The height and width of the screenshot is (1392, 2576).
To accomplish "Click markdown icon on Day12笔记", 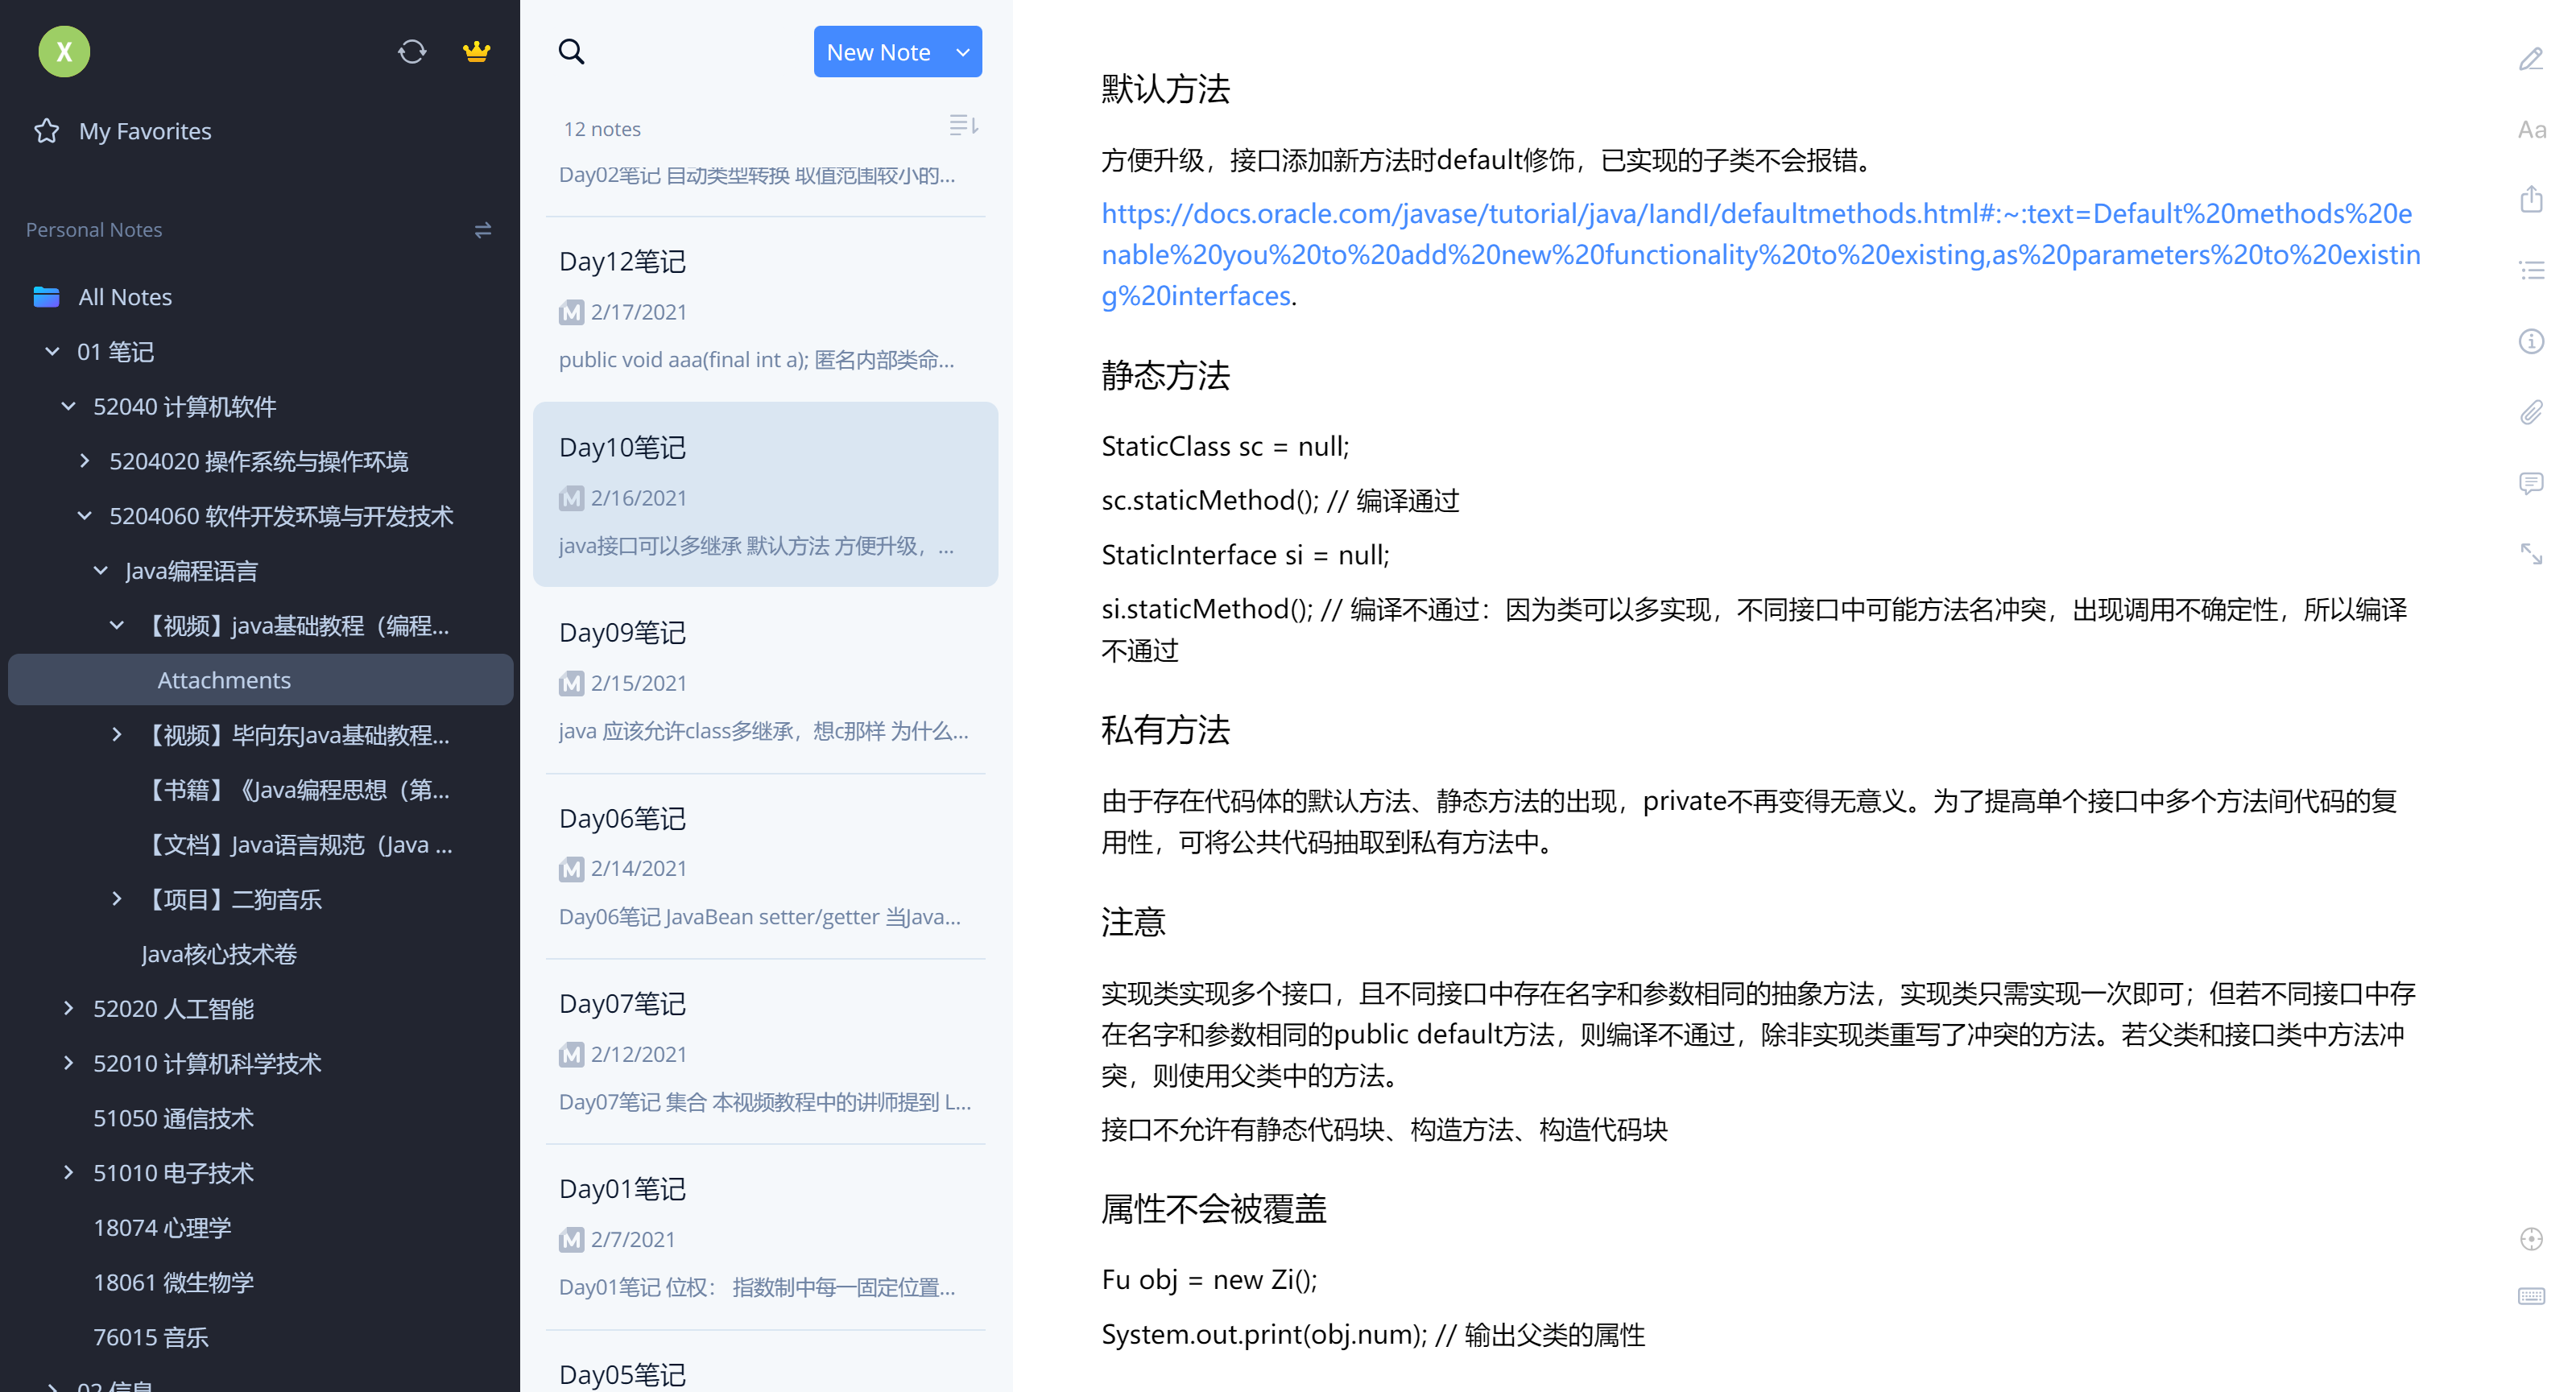I will pos(571,312).
